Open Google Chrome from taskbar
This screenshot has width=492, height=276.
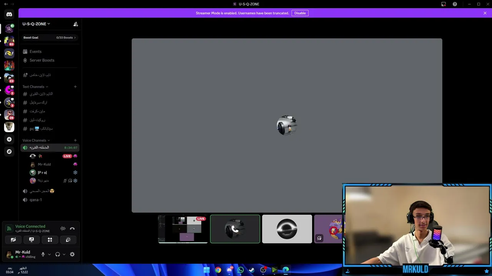[218, 270]
